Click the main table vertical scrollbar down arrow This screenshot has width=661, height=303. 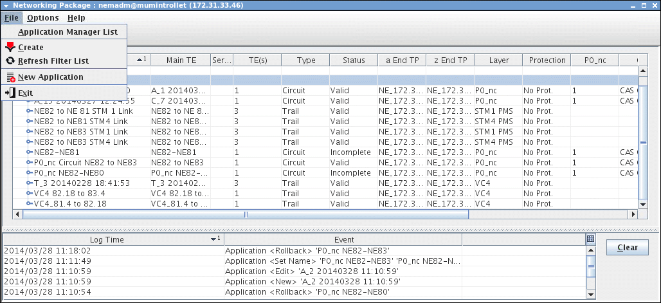click(x=642, y=205)
